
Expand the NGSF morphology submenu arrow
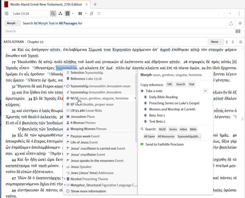(135, 98)
